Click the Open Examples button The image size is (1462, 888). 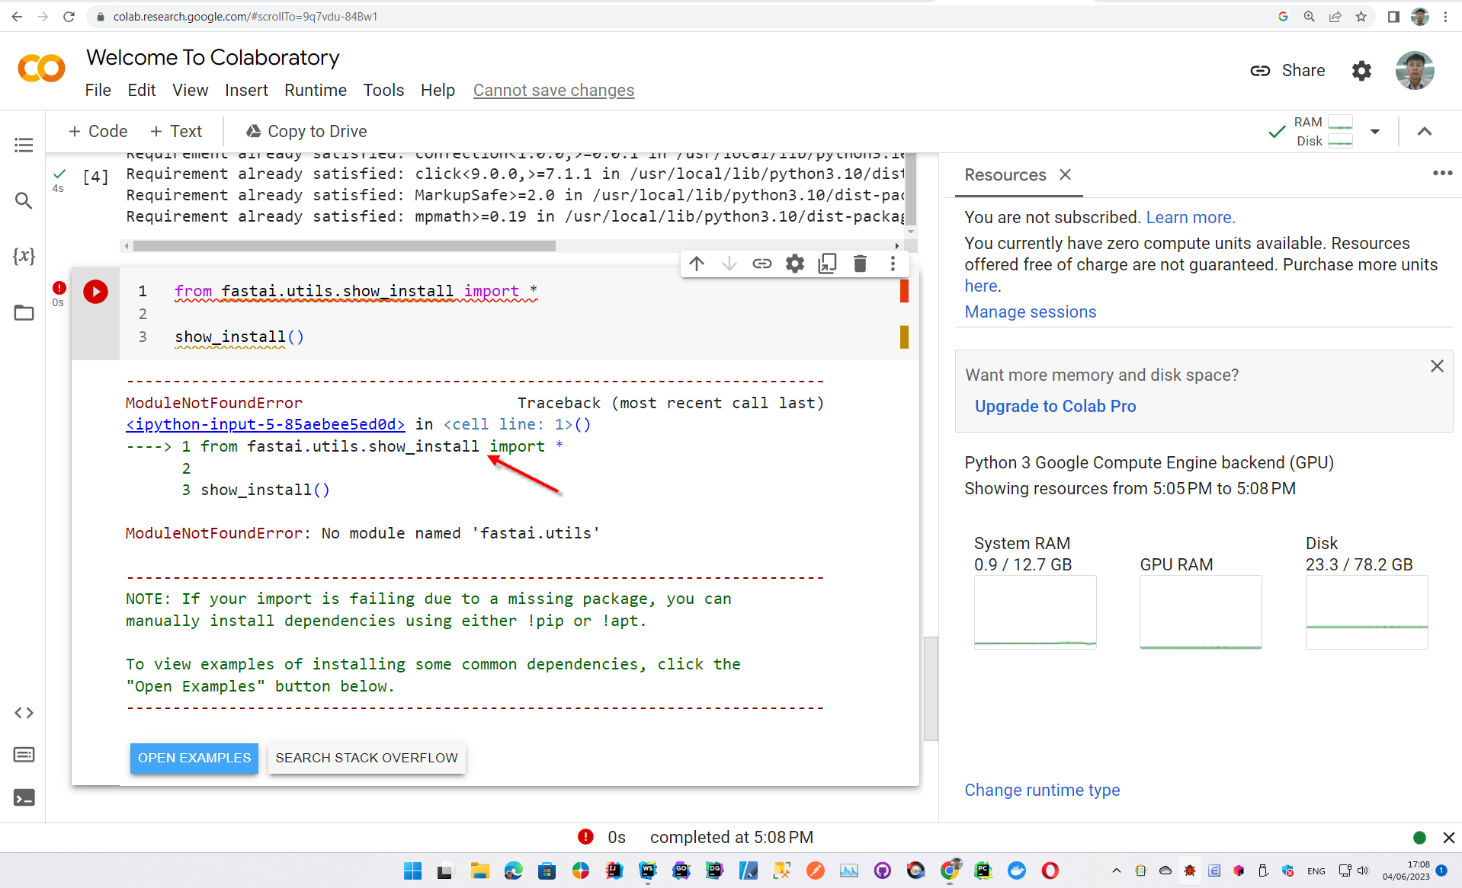194,758
